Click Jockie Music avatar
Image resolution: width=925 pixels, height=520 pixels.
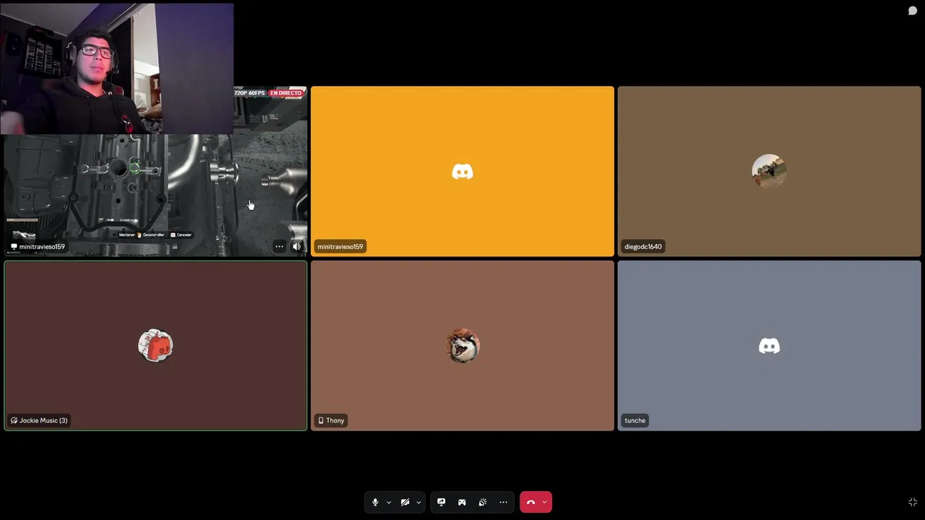click(x=155, y=345)
